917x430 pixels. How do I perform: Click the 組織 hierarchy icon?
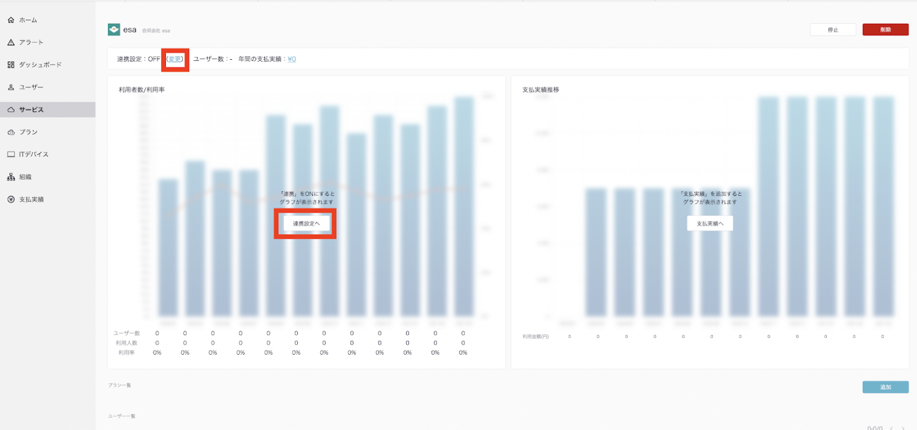coord(11,177)
